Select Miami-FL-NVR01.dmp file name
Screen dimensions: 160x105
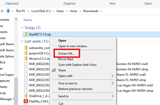pyautogui.click(x=131, y=80)
